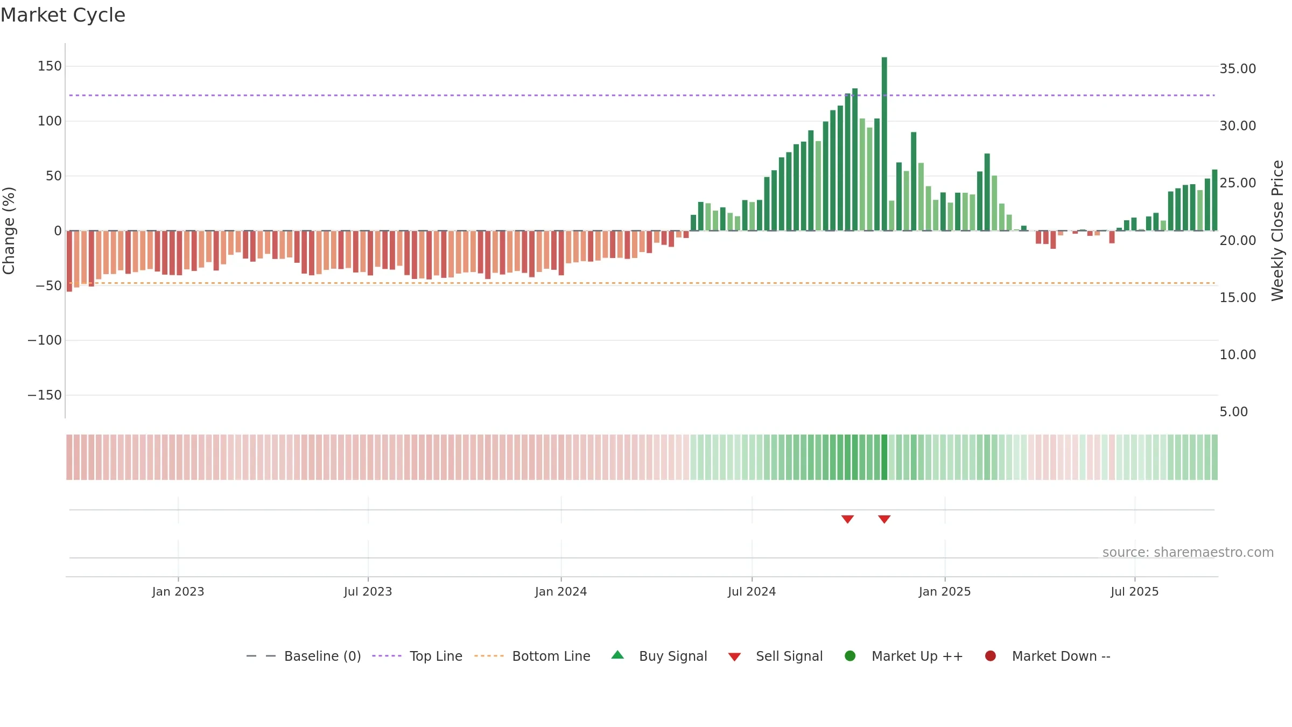Click the Baseline (0) dashed line legend marker
1292x727 pixels.
[261, 656]
